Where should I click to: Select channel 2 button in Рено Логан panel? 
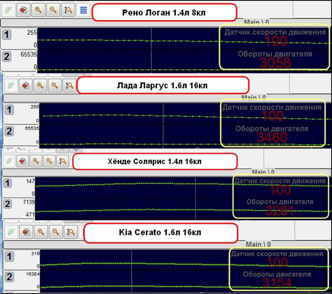pyautogui.click(x=7, y=56)
